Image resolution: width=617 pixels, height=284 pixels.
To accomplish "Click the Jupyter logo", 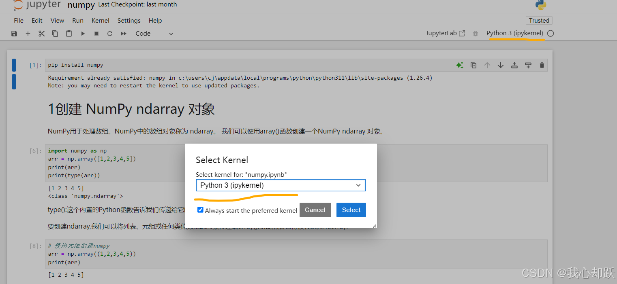I will (37, 5).
